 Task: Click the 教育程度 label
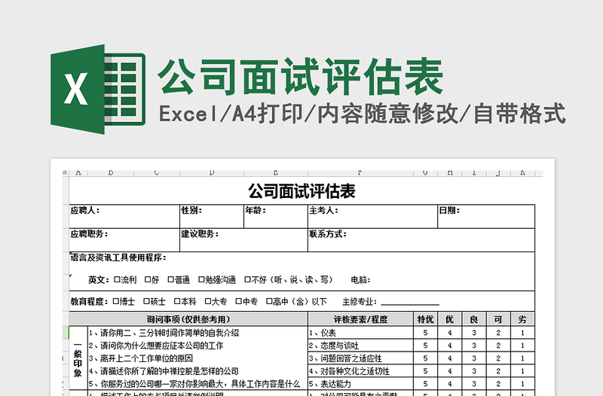coord(89,302)
